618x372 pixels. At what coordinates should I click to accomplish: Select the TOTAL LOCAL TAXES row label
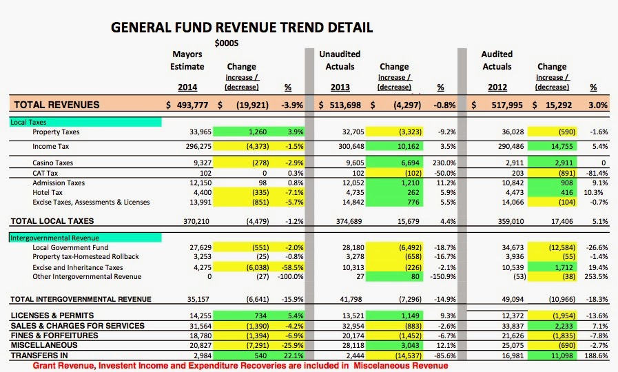point(52,221)
